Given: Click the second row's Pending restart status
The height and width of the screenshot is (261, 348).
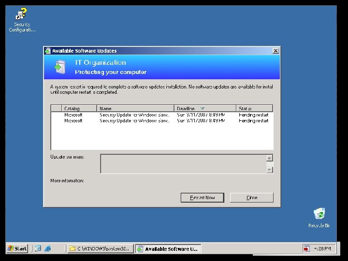Looking at the screenshot, I should pos(253,120).
